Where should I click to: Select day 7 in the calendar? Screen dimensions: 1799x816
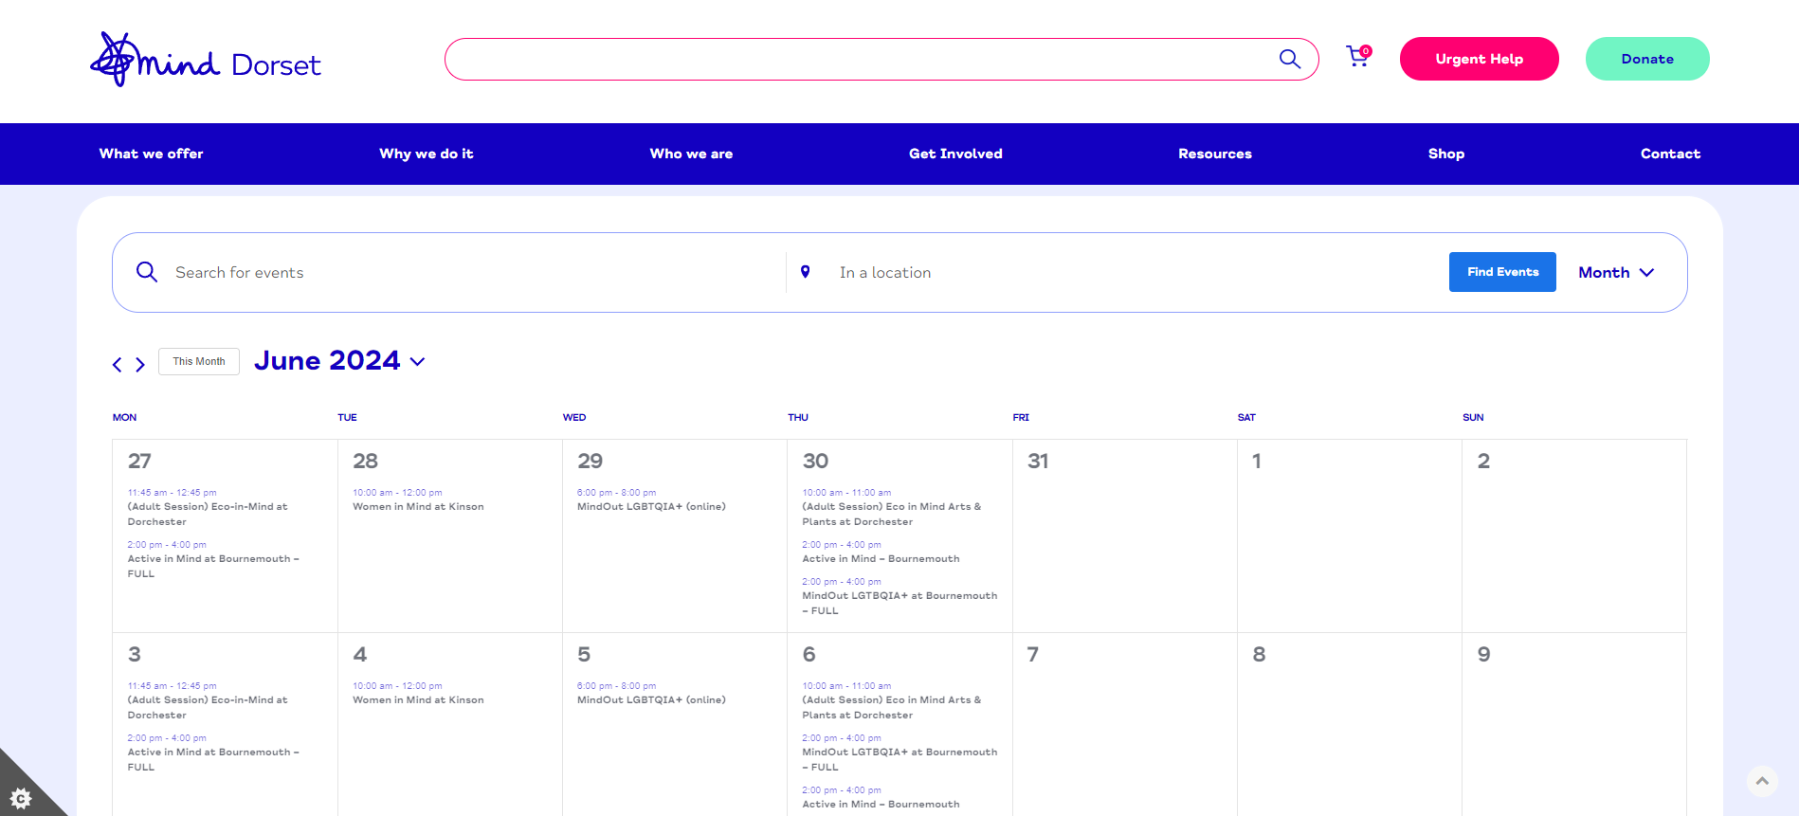tap(1033, 654)
